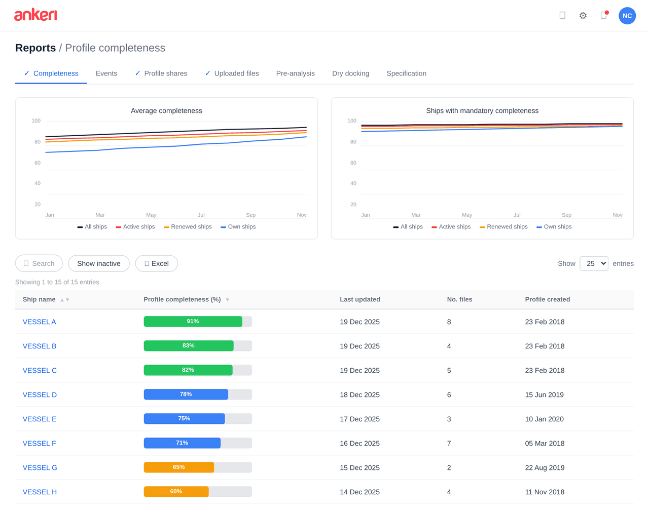Click the Excel file icon in the export button
This screenshot has width=649, height=515.
147,263
